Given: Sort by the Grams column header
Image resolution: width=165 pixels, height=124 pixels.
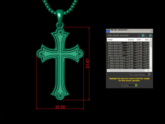Looking at the screenshot, I should coord(132,40).
